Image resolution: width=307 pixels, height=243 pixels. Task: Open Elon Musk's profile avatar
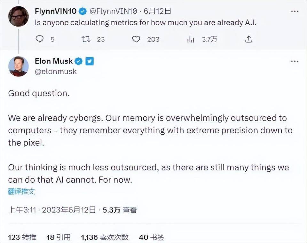coord(18,66)
